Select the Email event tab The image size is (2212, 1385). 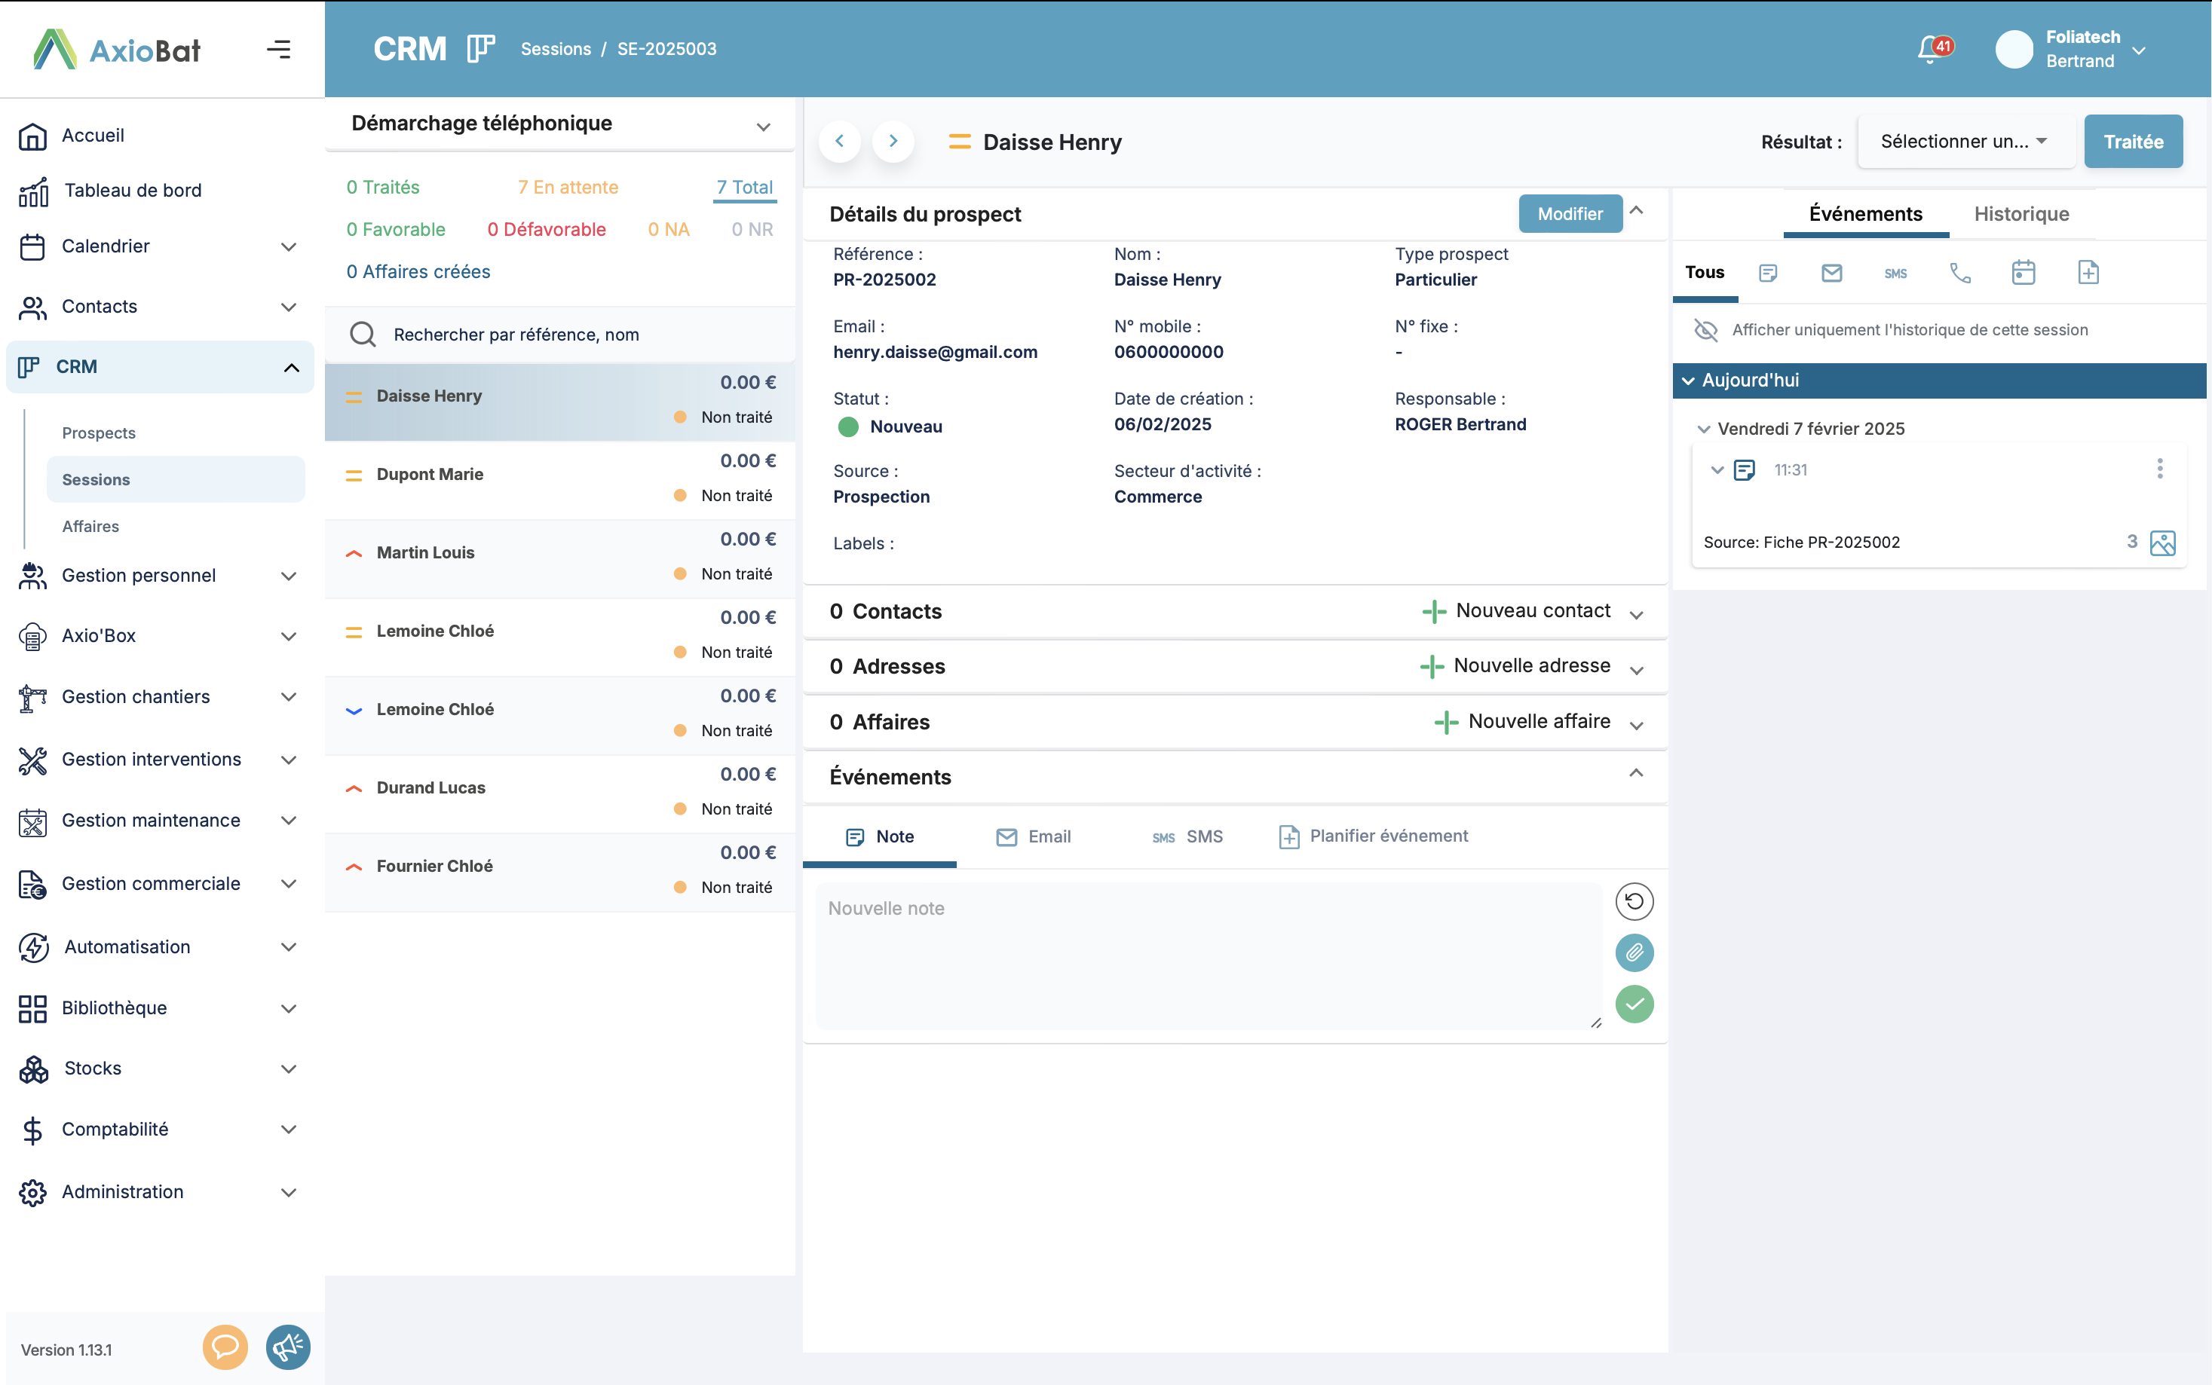coord(1034,836)
